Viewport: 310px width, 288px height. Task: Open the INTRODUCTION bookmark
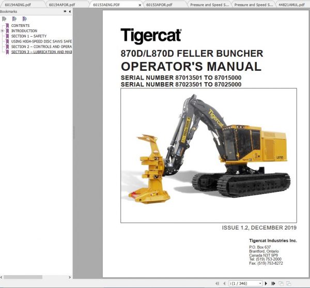pos(24,31)
